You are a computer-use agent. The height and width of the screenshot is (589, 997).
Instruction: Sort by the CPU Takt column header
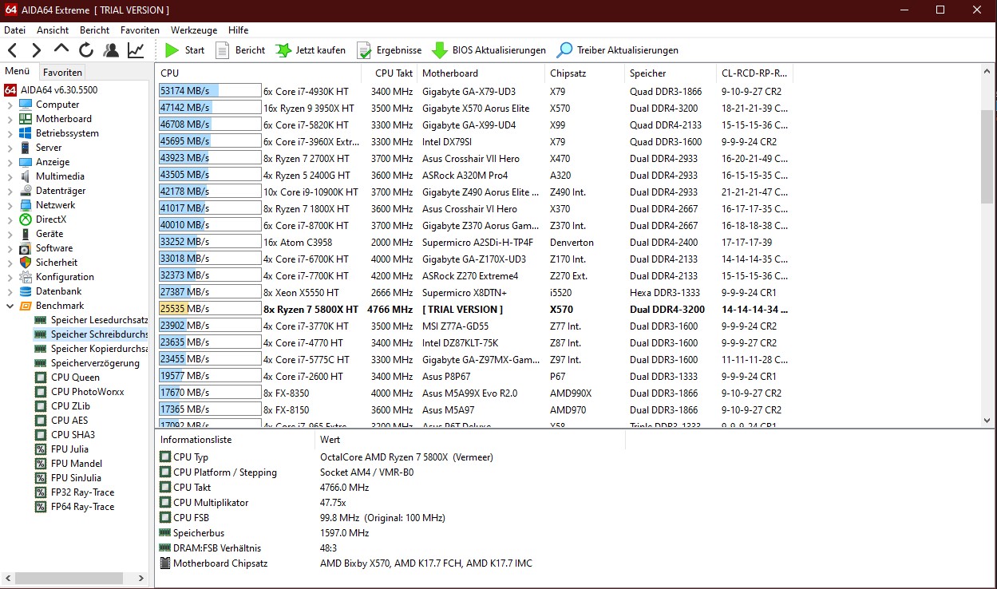tap(388, 73)
